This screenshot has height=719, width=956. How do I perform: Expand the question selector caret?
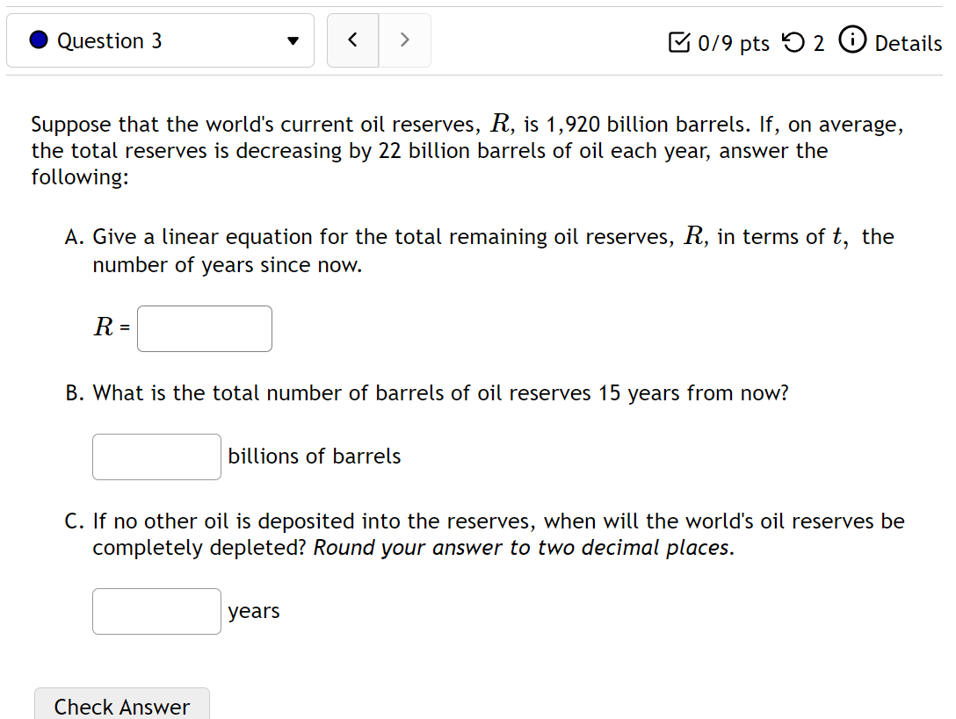[291, 40]
